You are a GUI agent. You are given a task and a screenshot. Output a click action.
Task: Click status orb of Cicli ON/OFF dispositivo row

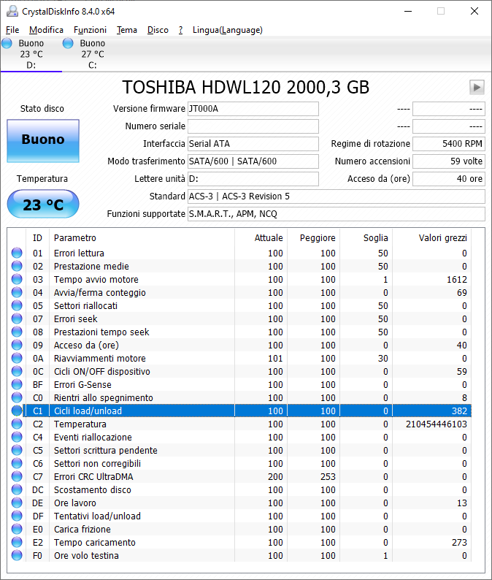pos(17,371)
